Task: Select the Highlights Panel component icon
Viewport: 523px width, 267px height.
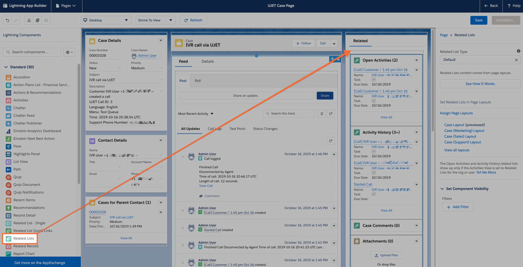Action: (x=8, y=154)
